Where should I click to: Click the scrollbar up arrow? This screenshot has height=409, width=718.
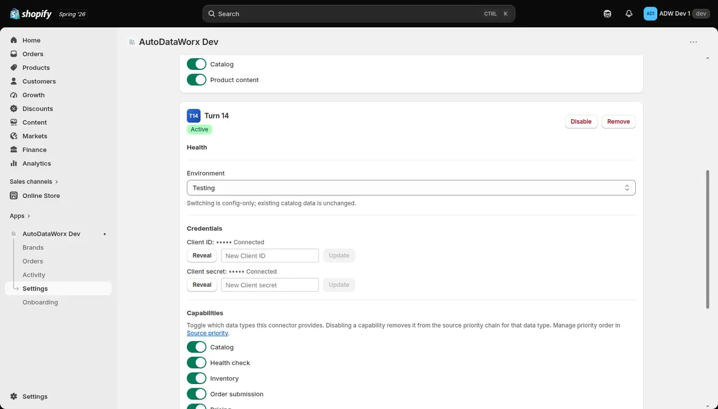click(708, 58)
